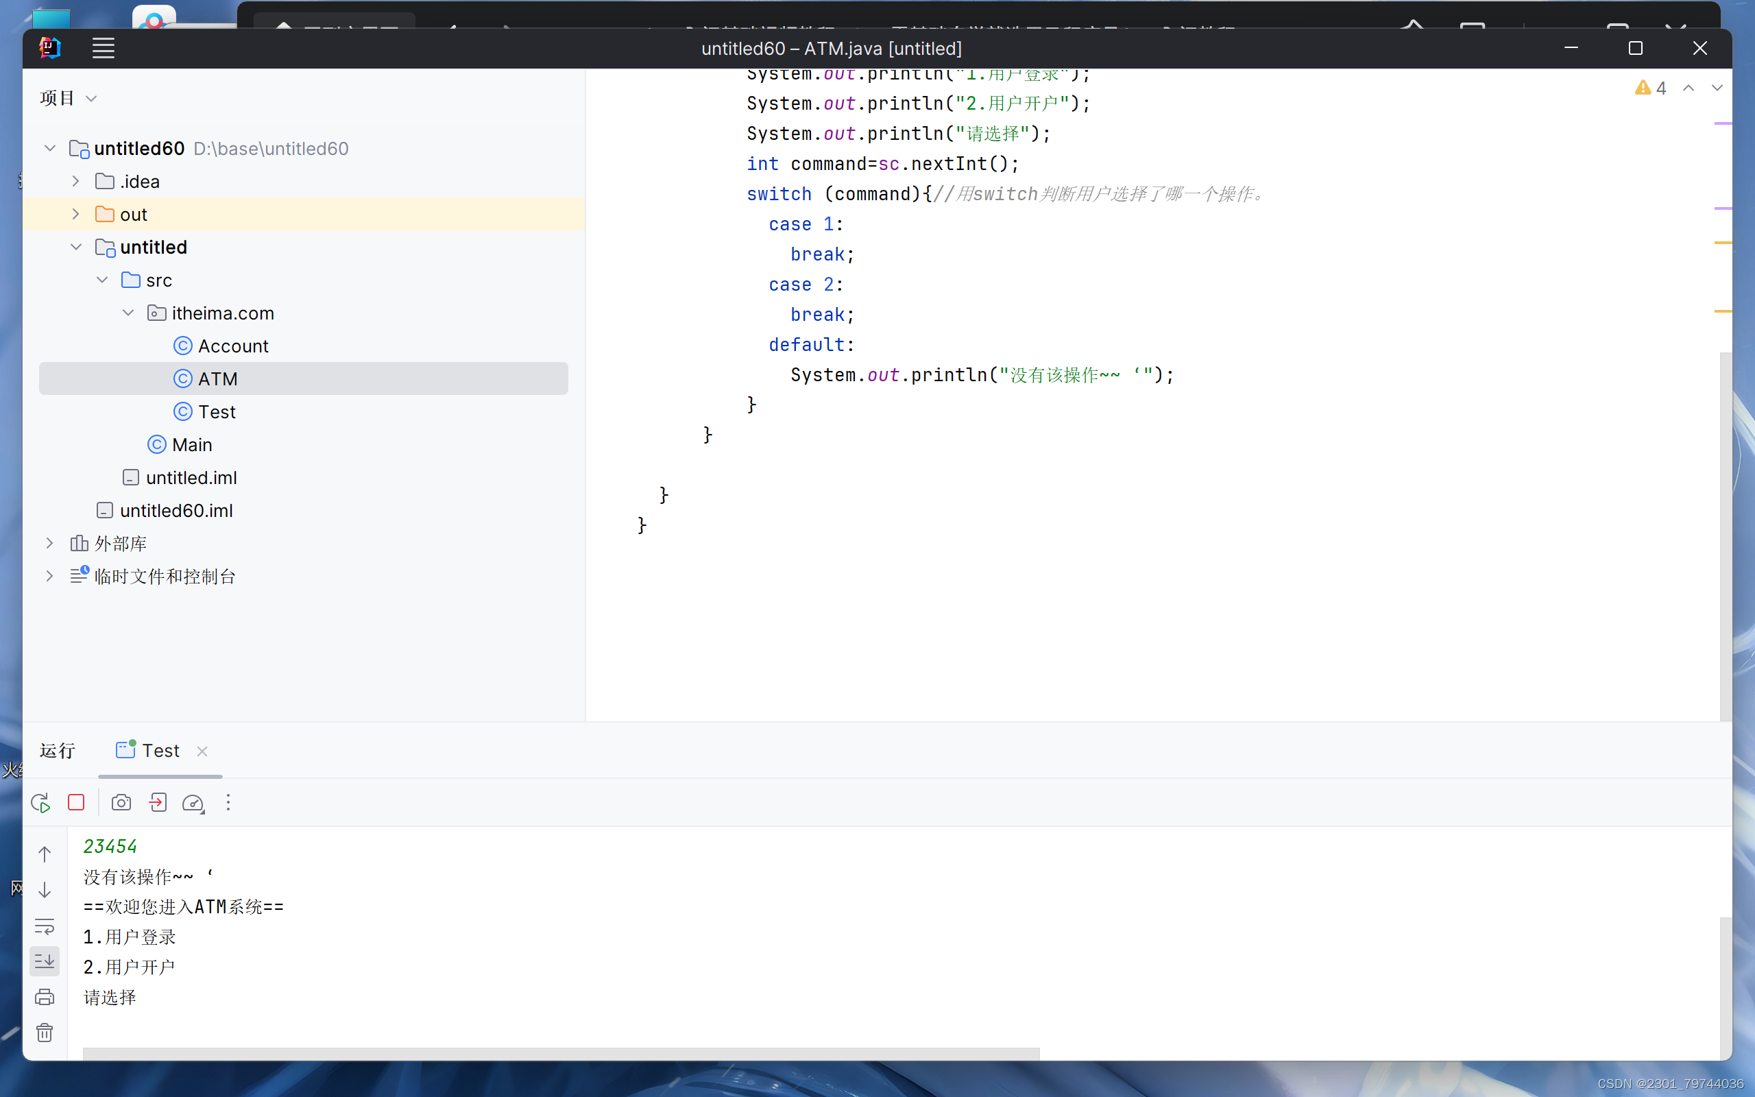Click 'case 2:' in the editor

tap(805, 285)
